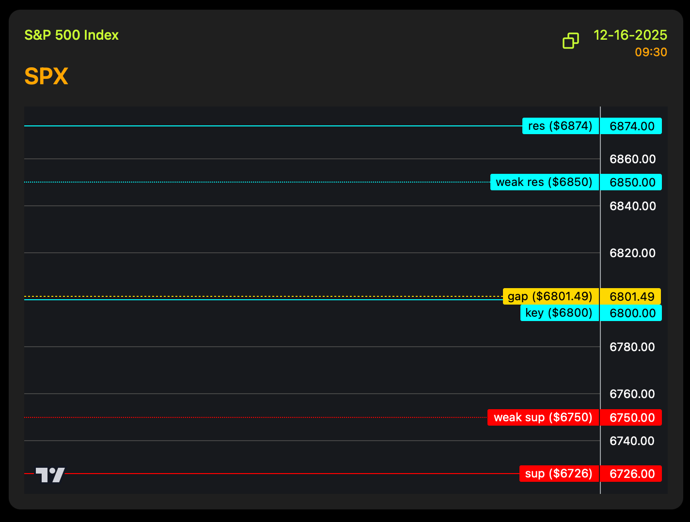690x522 pixels.
Task: Click the red 6726.00 price tag
Action: coord(631,474)
